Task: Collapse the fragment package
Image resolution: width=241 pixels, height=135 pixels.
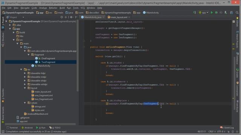Action: [29, 55]
